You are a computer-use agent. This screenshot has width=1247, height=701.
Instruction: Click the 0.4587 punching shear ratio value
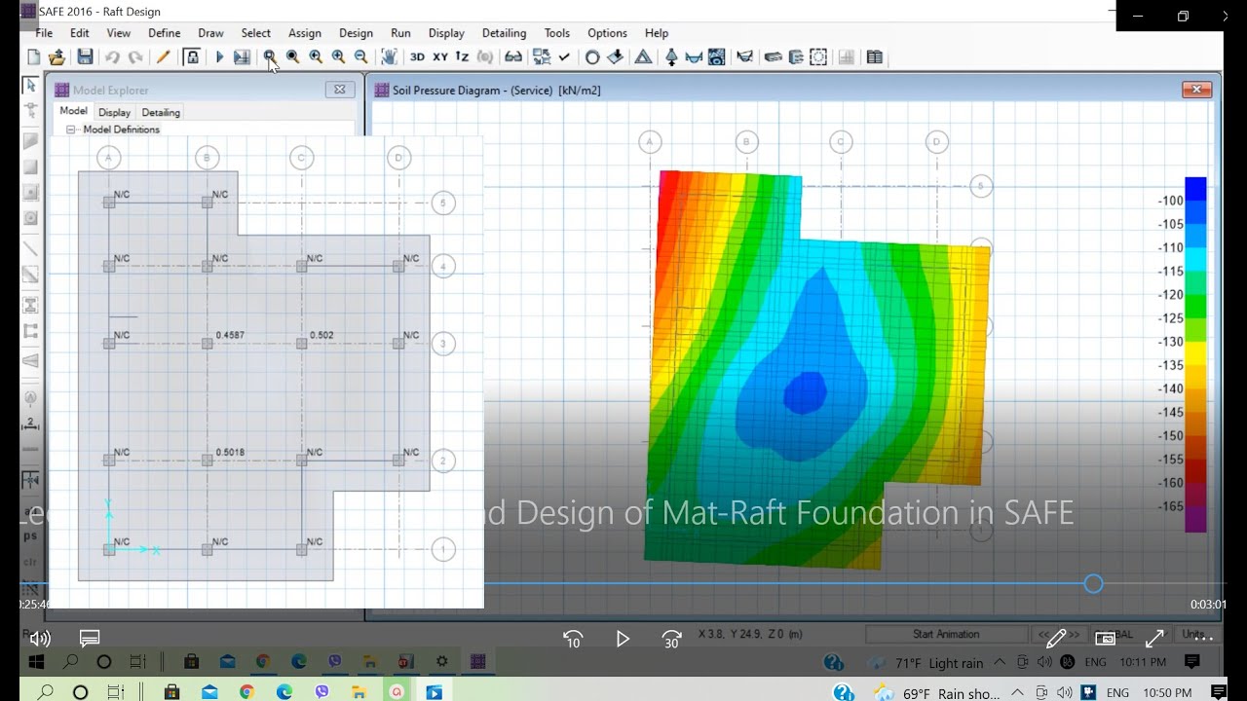(x=230, y=335)
